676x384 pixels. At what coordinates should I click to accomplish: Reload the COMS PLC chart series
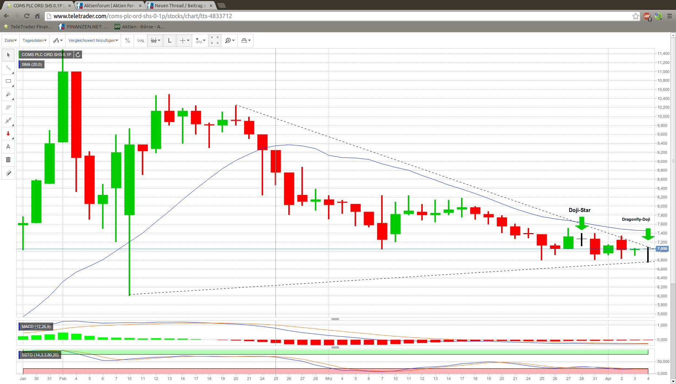point(78,55)
